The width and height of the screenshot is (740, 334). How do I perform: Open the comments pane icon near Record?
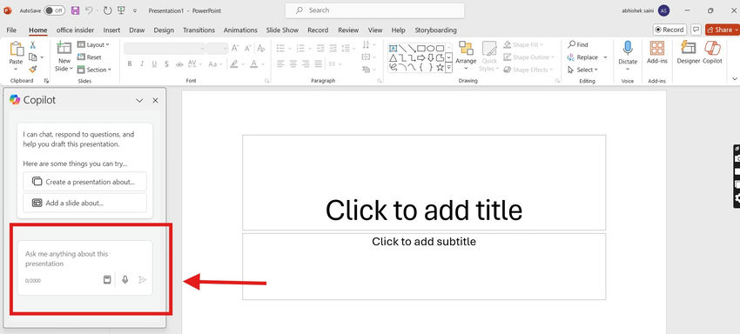click(x=696, y=30)
